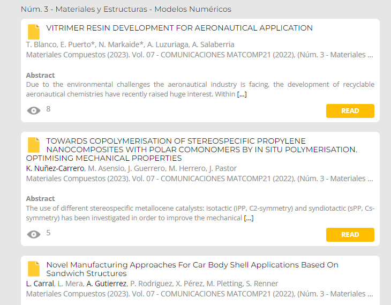
Task: Click the yellow file icon beside Novel Manufacturing Approaches
Action: tap(34, 269)
